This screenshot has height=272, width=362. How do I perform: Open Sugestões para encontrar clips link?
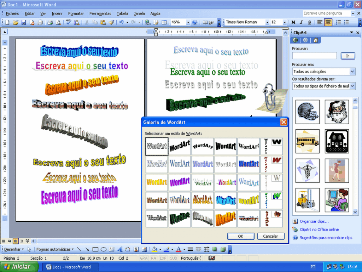pyautogui.click(x=326, y=238)
